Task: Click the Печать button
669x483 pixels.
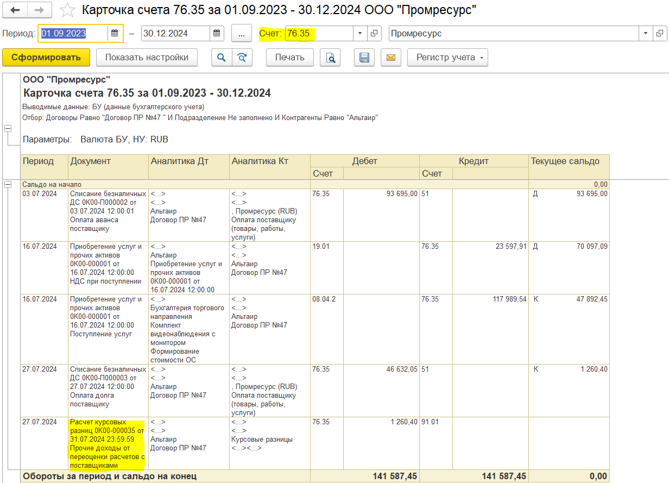Action: pyautogui.click(x=290, y=58)
